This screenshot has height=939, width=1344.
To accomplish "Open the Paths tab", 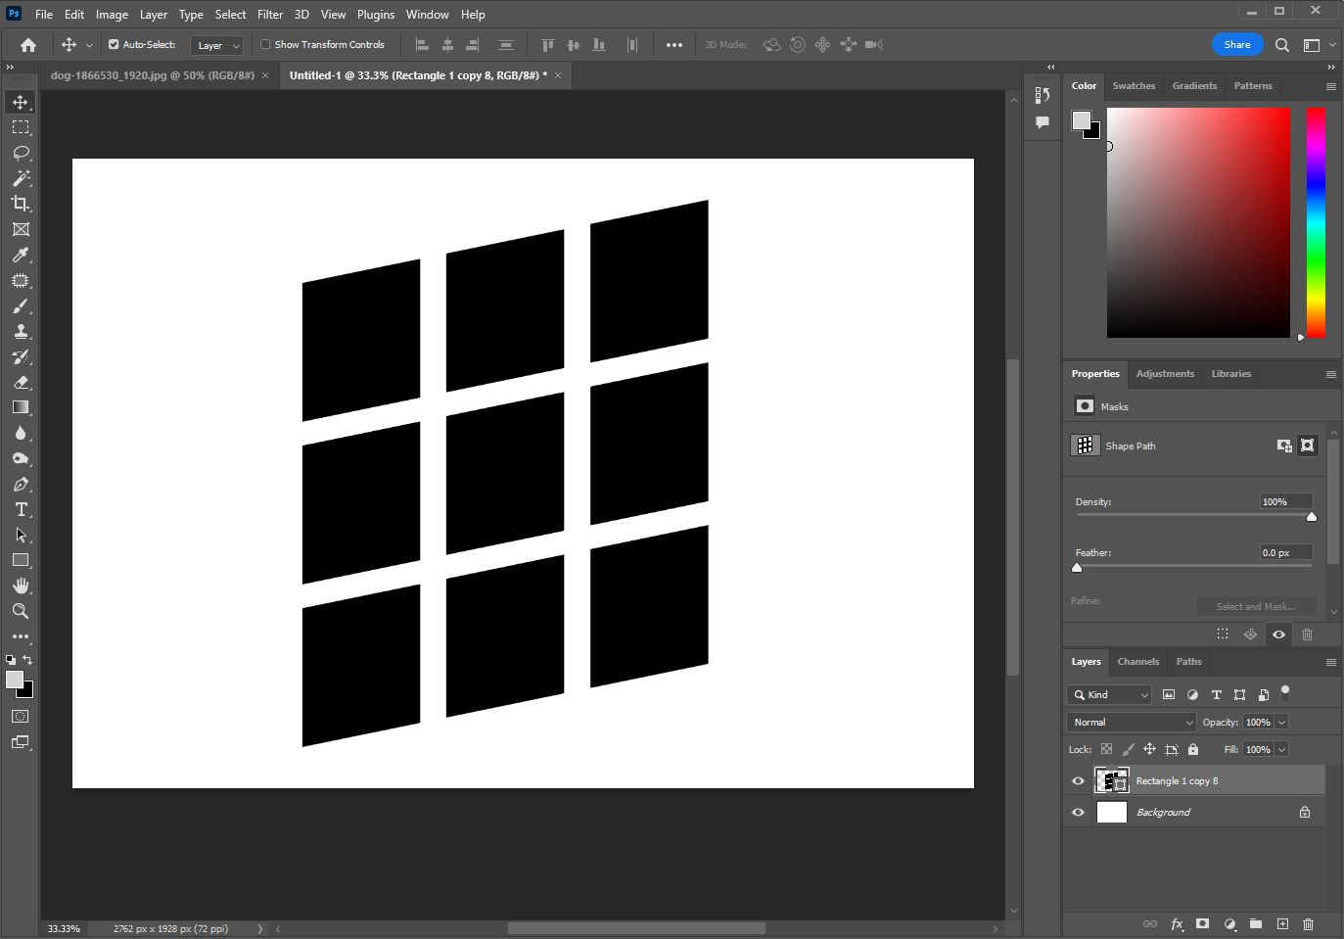I will tap(1188, 662).
